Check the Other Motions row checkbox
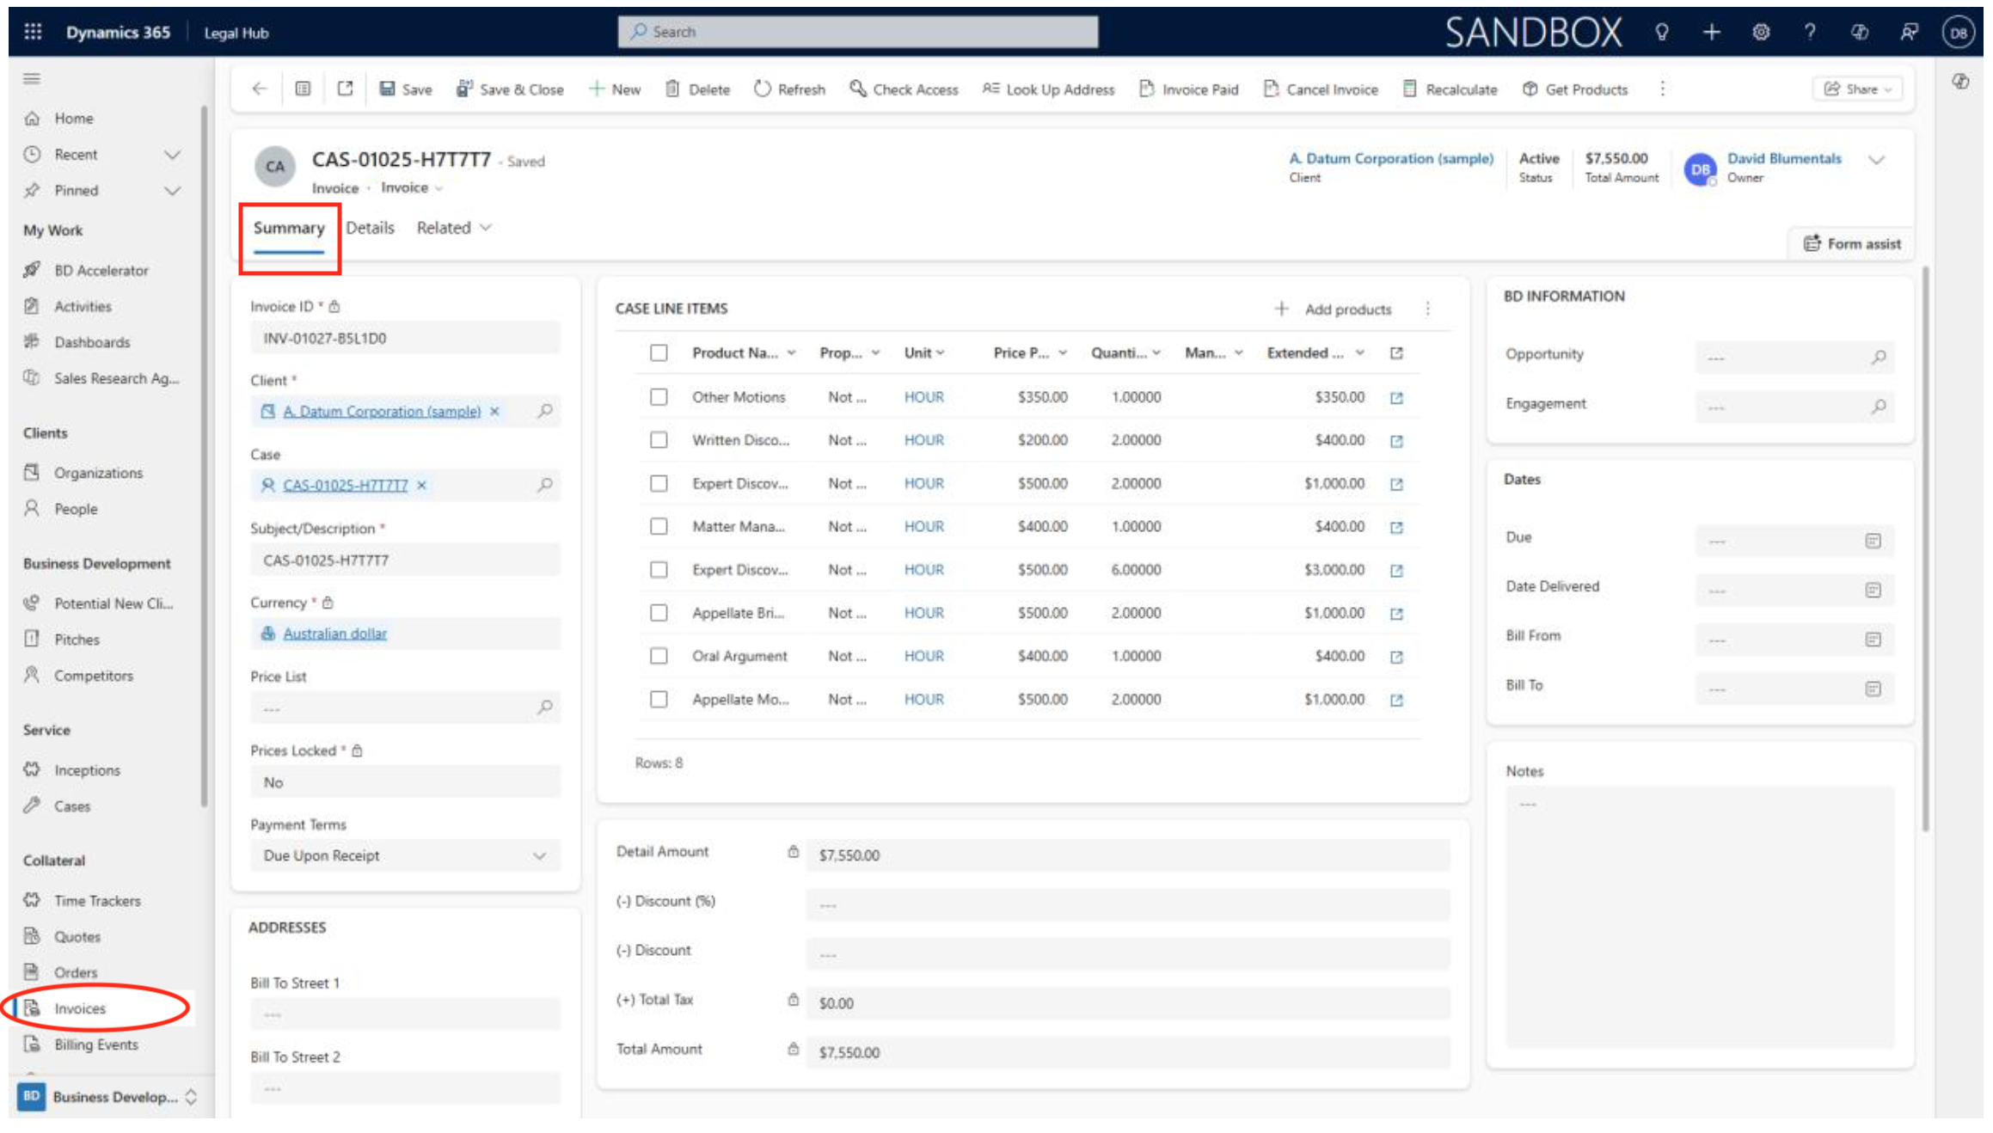Image resolution: width=1993 pixels, height=1133 pixels. [x=659, y=397]
